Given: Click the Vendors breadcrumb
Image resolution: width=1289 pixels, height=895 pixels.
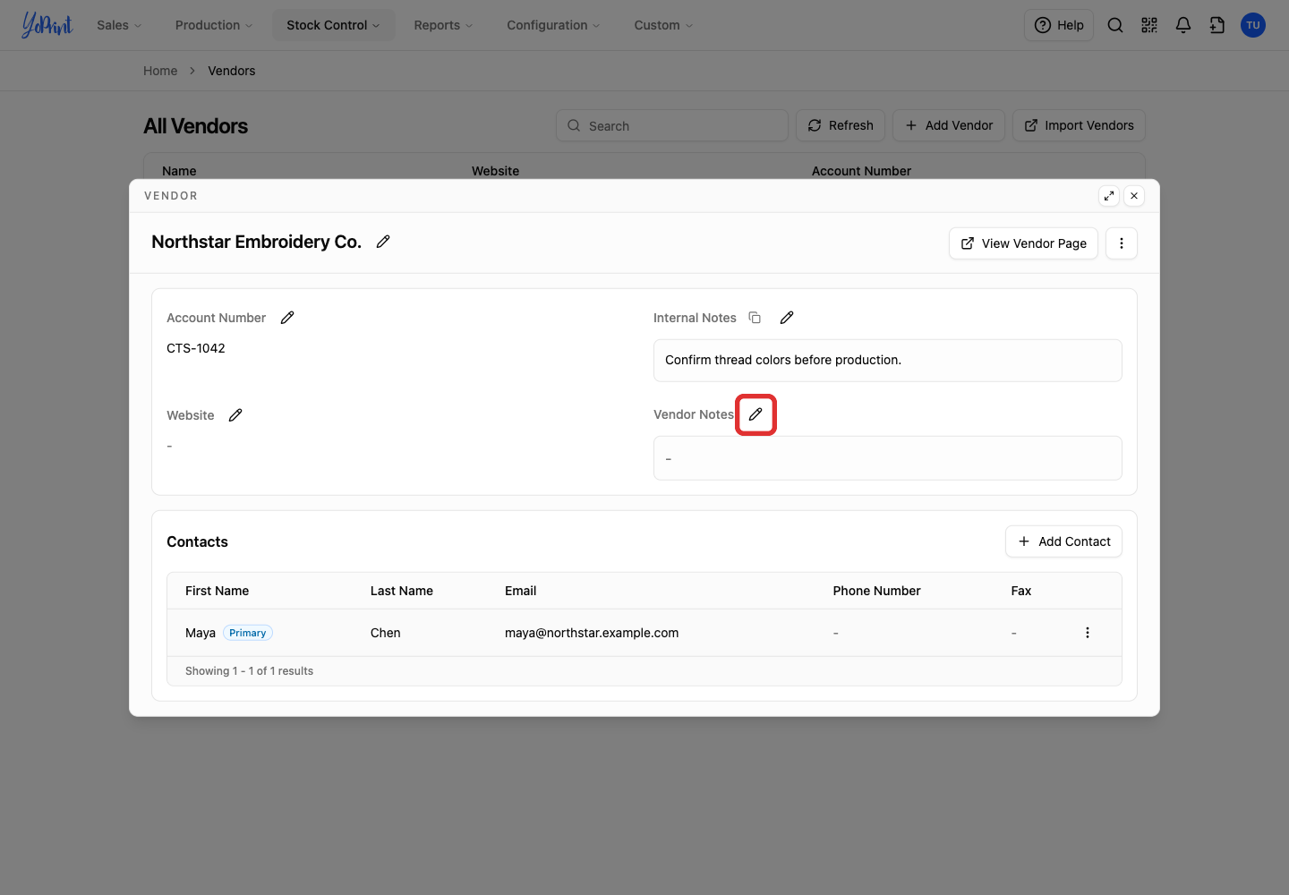Looking at the screenshot, I should [232, 71].
